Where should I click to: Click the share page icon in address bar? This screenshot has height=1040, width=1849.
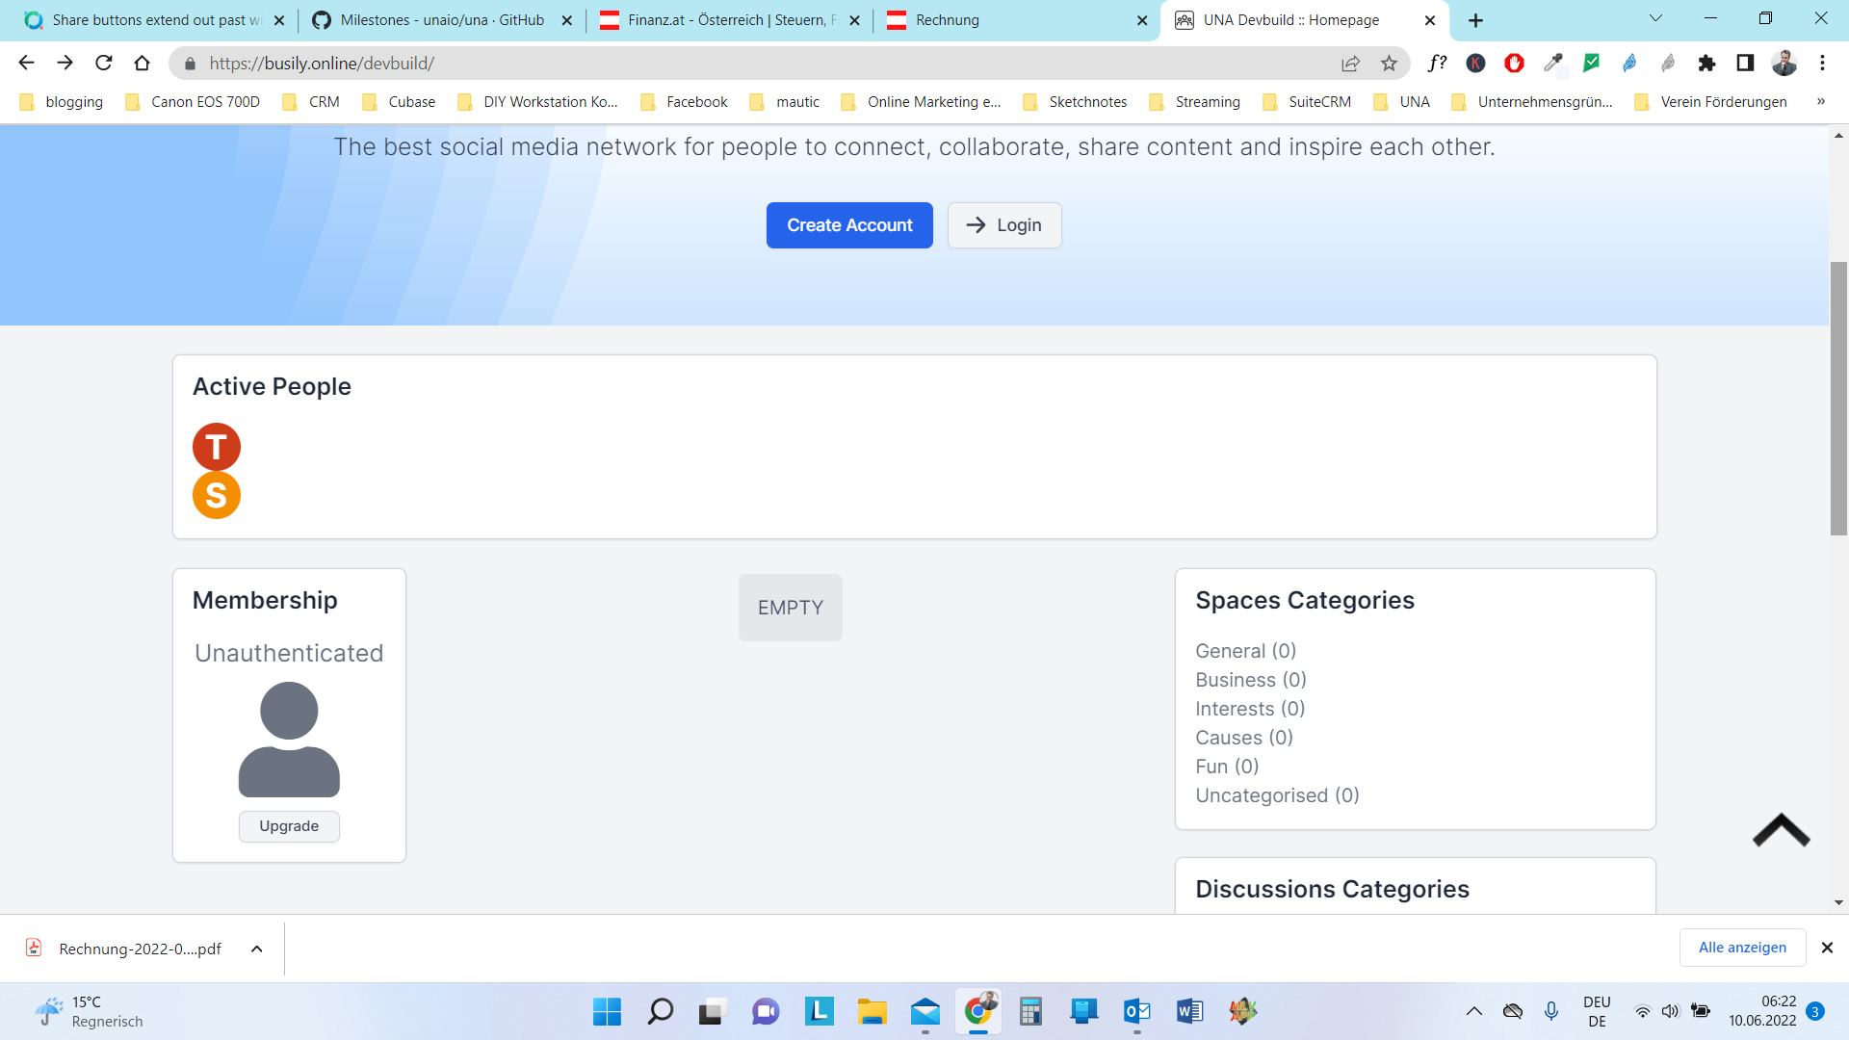pos(1350,64)
